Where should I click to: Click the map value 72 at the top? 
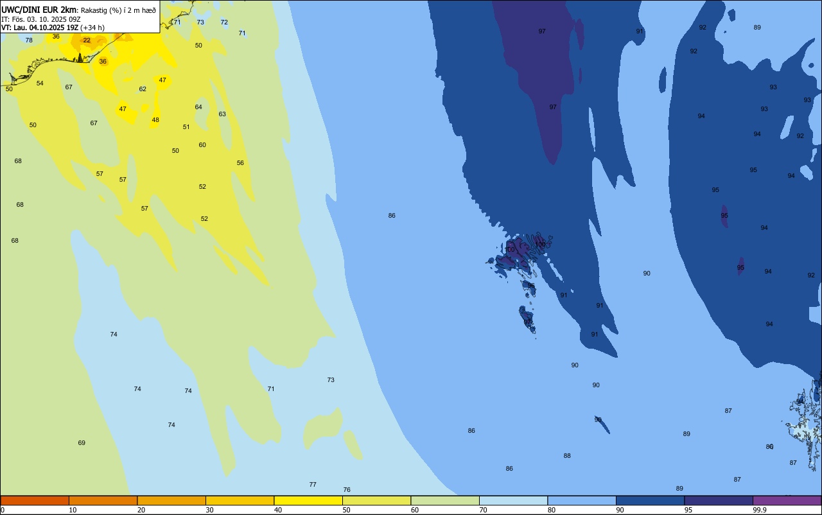224,22
